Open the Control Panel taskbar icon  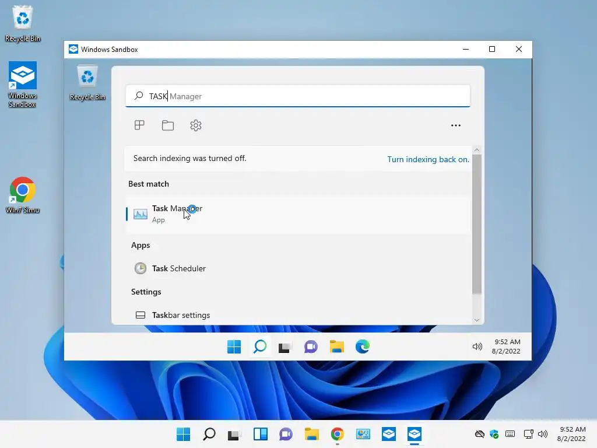click(x=363, y=434)
